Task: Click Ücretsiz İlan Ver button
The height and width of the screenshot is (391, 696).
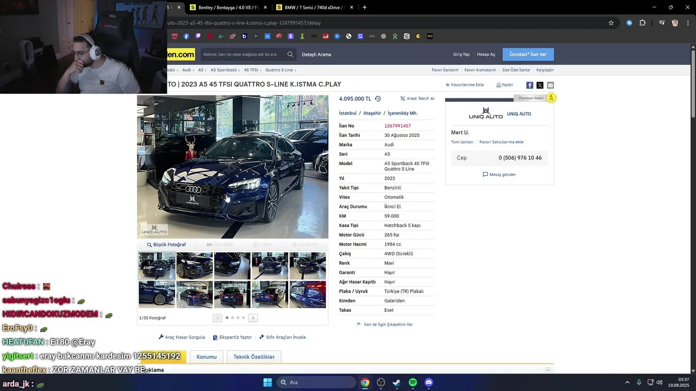Action: [x=528, y=54]
